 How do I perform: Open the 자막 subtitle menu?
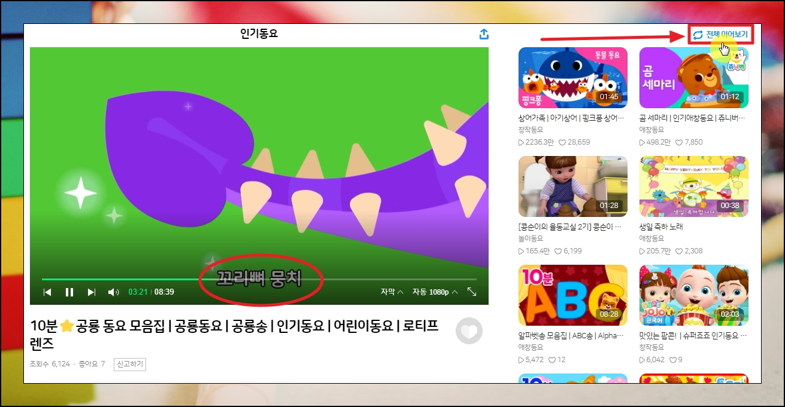(392, 292)
